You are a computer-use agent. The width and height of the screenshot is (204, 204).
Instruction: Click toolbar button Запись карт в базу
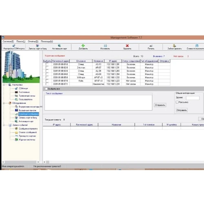click(x=38, y=47)
